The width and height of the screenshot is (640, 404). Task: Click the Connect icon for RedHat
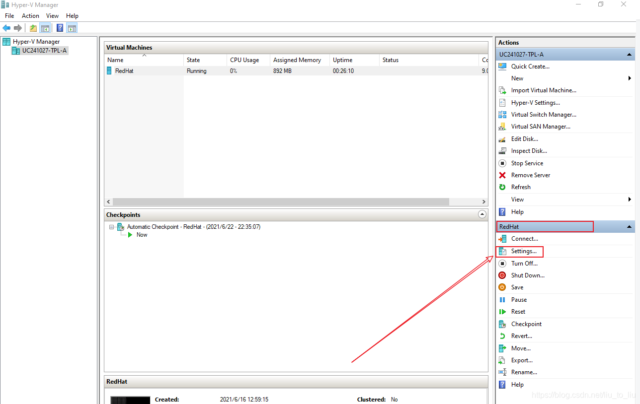(502, 239)
